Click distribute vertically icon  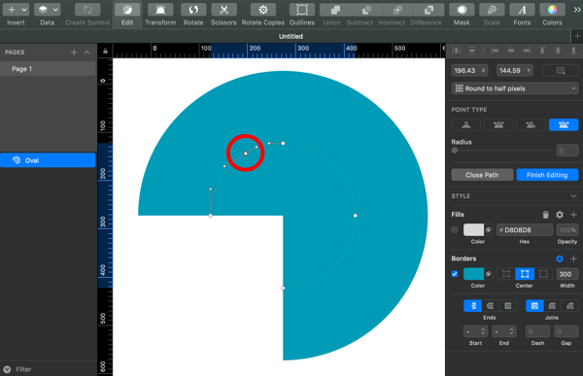click(x=472, y=51)
